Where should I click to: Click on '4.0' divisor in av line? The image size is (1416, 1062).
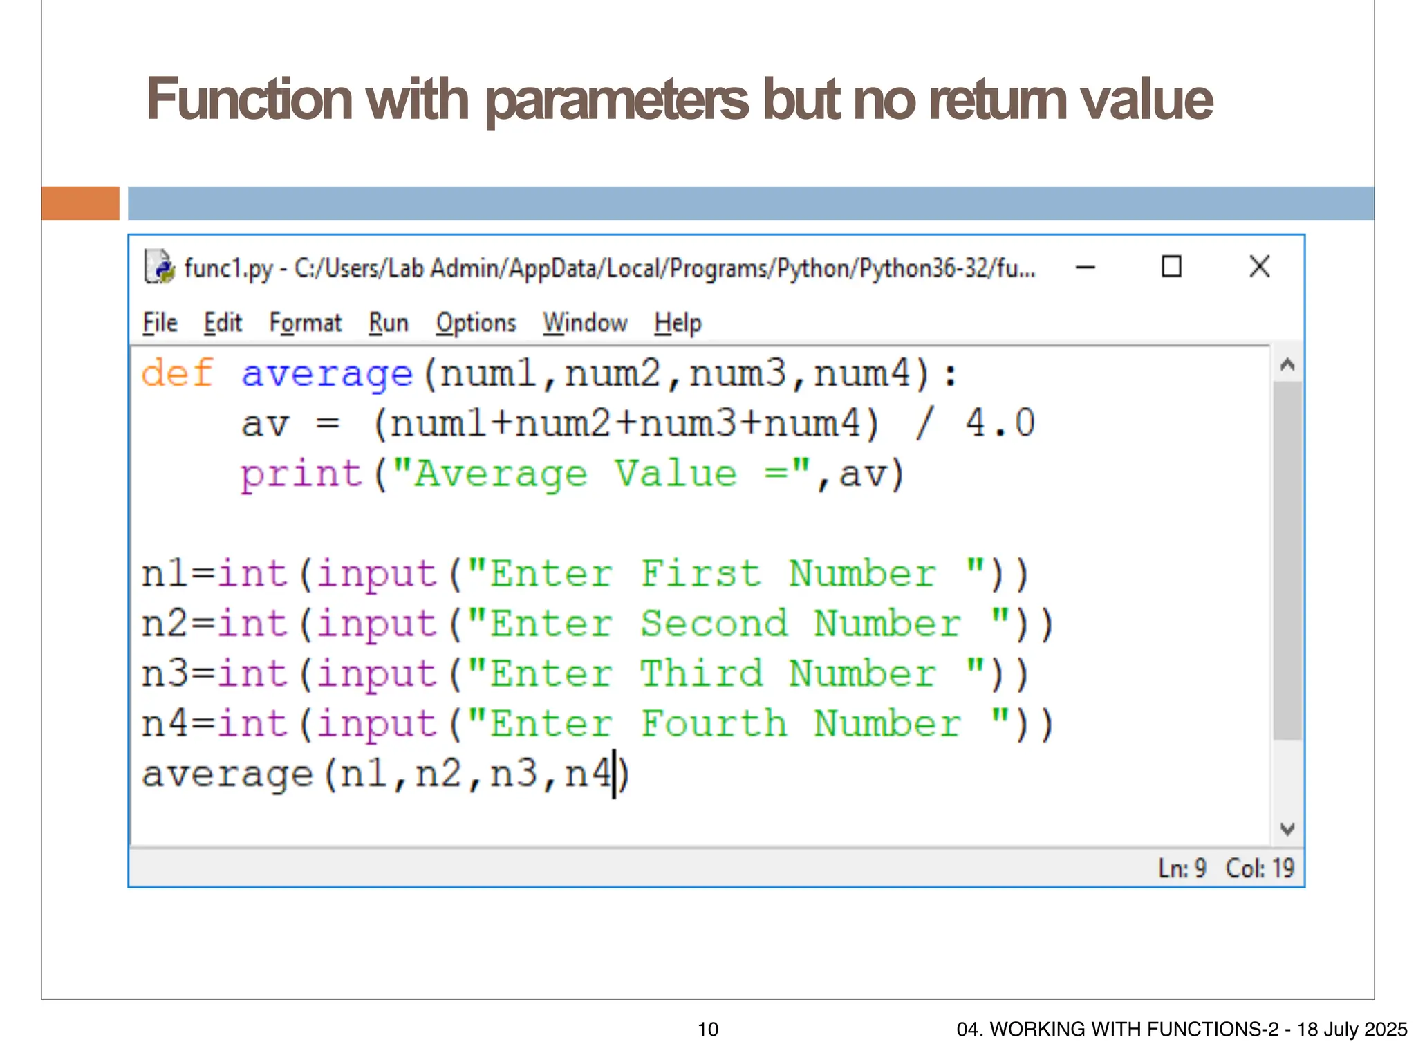tap(1000, 422)
